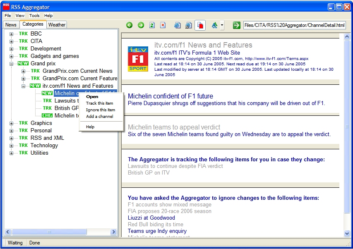Image resolution: width=353 pixels, height=249 pixels.
Task: Expand the Graphics category
Action: tap(11, 123)
